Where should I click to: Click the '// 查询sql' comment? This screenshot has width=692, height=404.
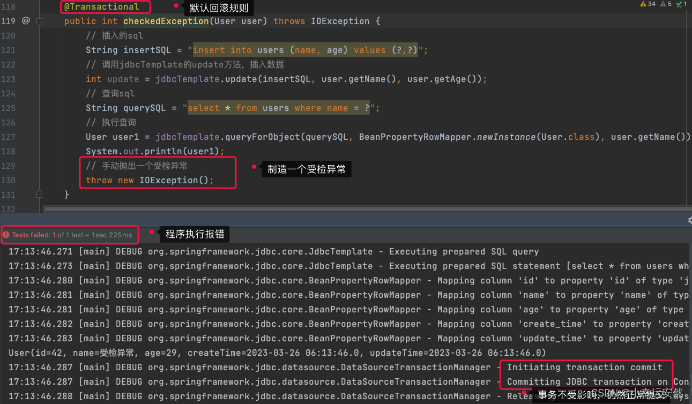(x=110, y=94)
